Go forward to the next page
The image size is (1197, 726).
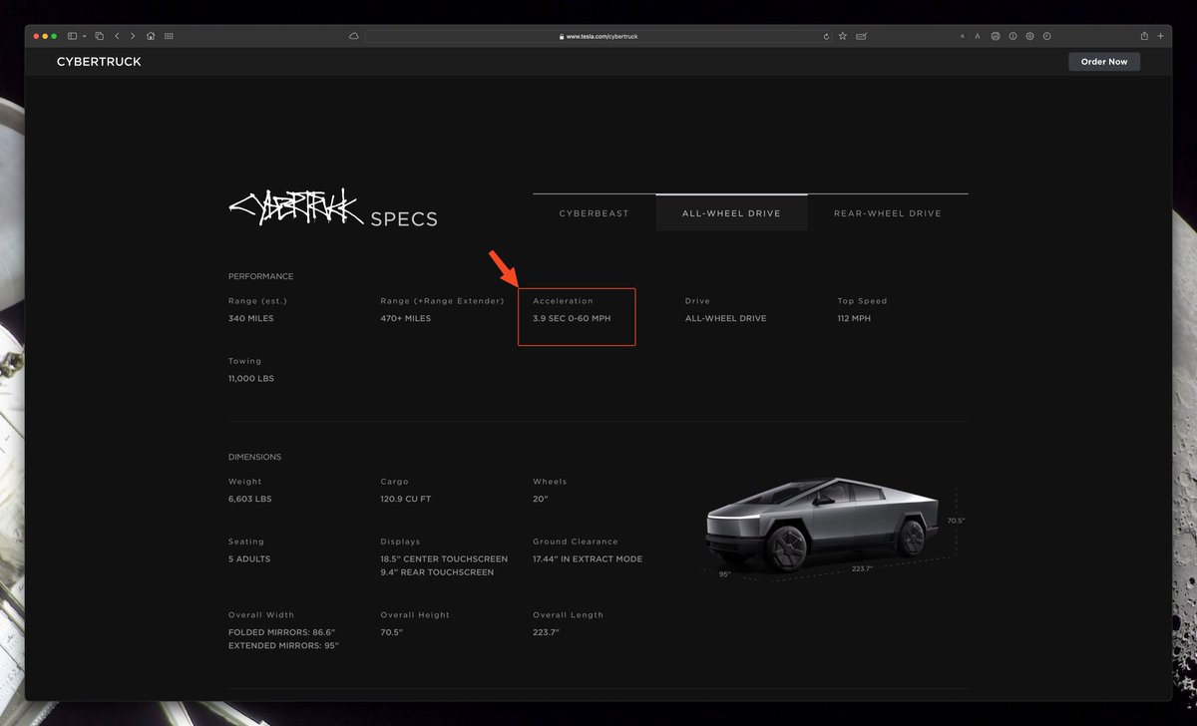point(133,36)
